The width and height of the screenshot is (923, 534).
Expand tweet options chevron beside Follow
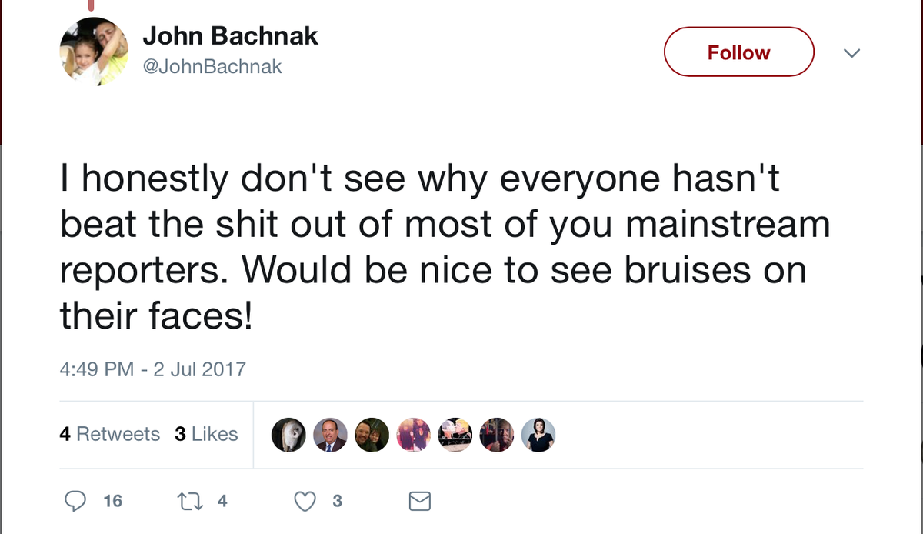point(851,53)
